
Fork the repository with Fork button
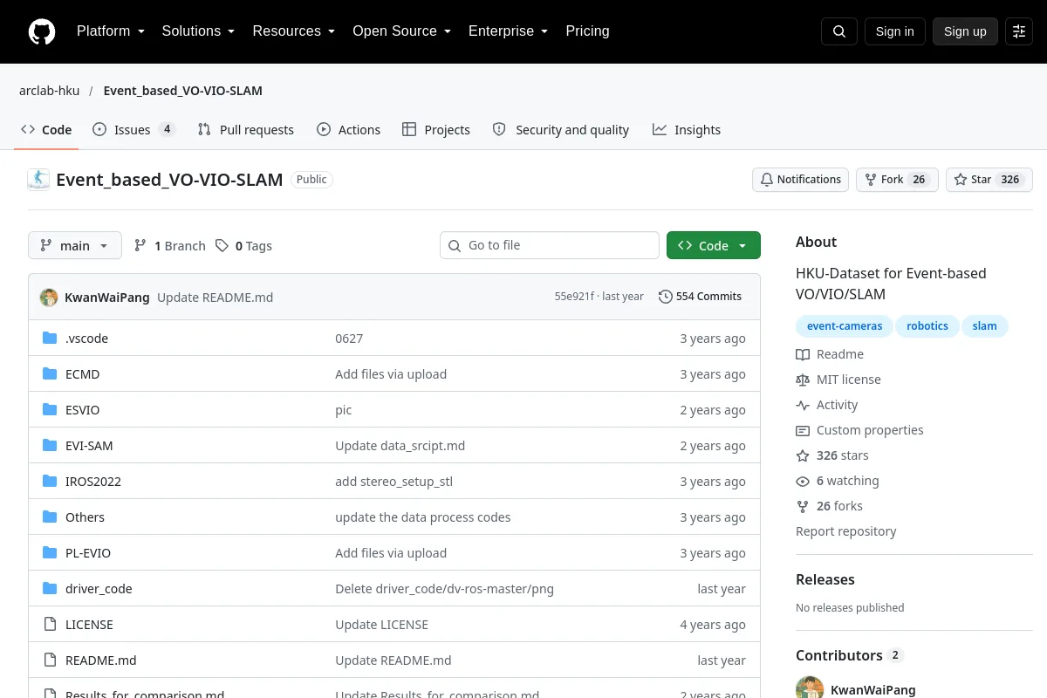point(897,180)
